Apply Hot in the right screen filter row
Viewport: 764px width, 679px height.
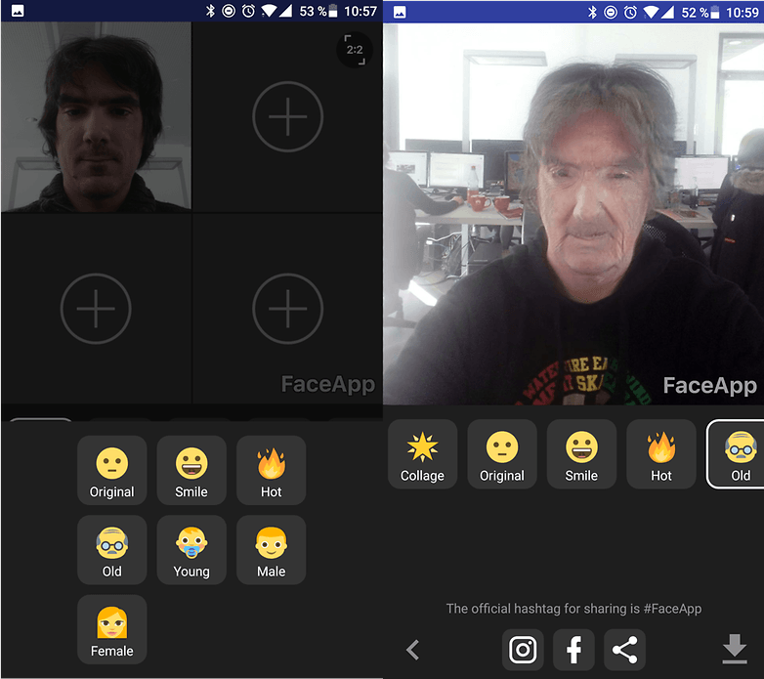coord(661,454)
